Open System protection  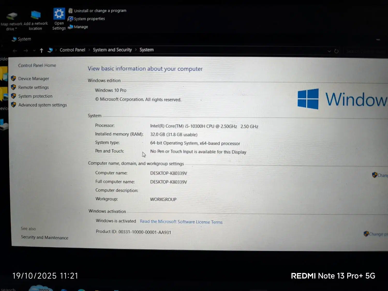35,96
